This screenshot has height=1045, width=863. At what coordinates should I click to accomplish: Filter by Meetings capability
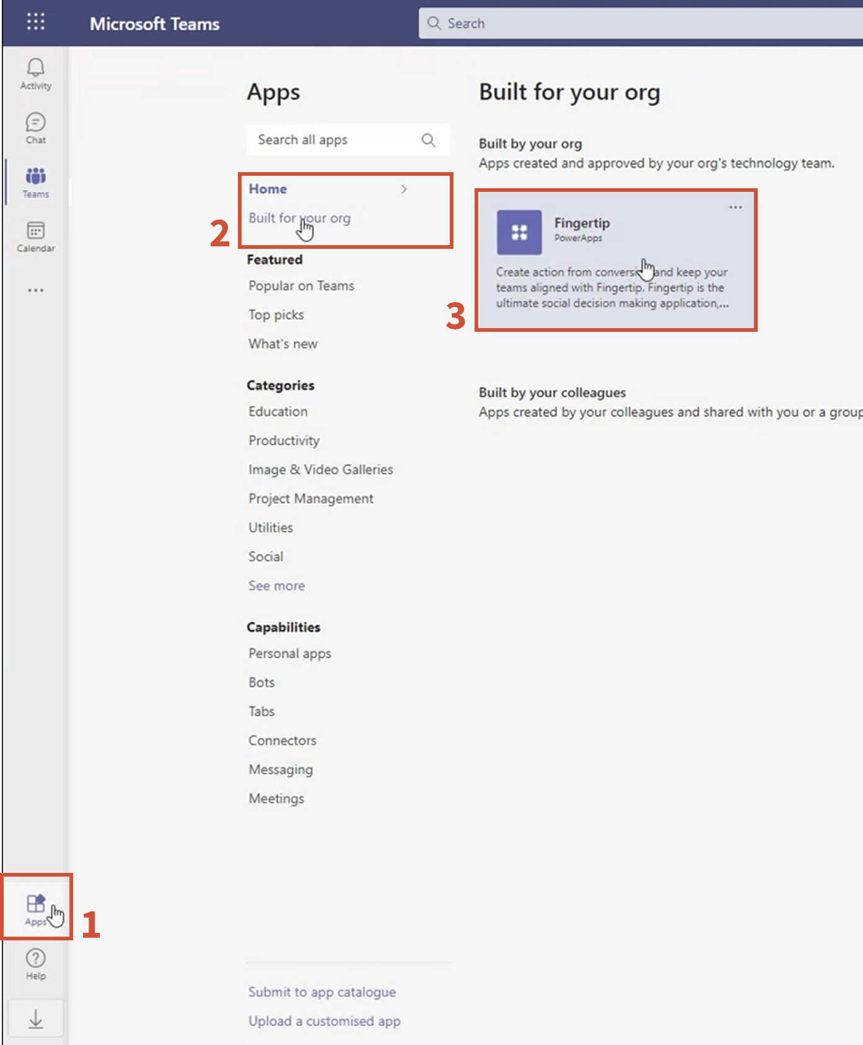click(x=276, y=799)
